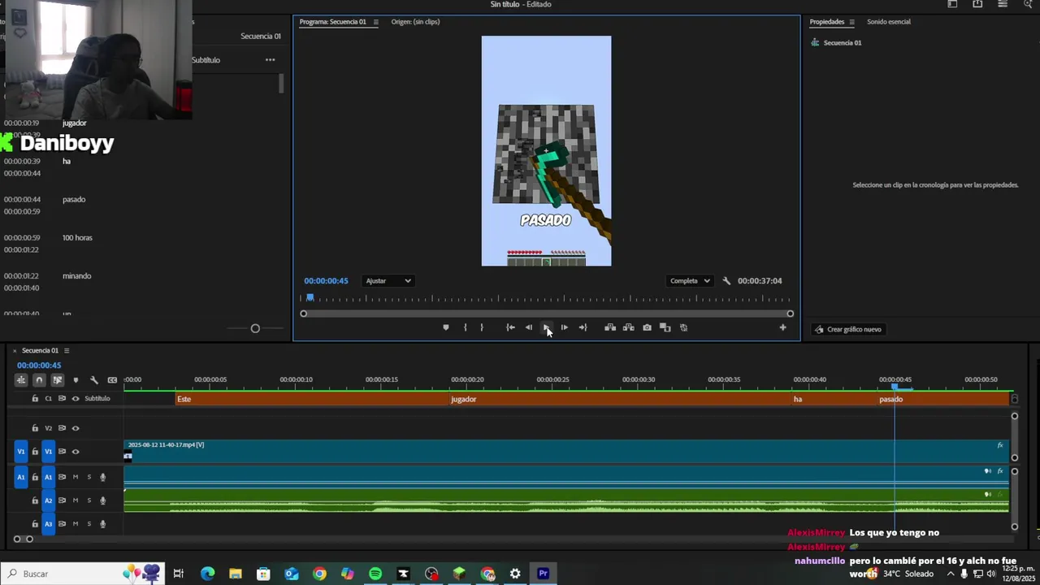Image resolution: width=1040 pixels, height=585 pixels.
Task: Close the Secuencia 01 timeline tab
Action: pyautogui.click(x=15, y=351)
